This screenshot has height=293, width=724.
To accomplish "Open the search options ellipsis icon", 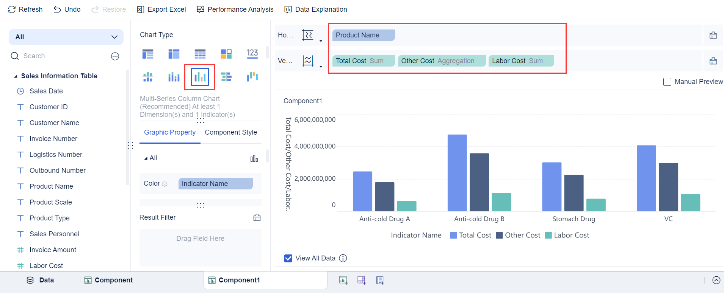I will click(115, 56).
